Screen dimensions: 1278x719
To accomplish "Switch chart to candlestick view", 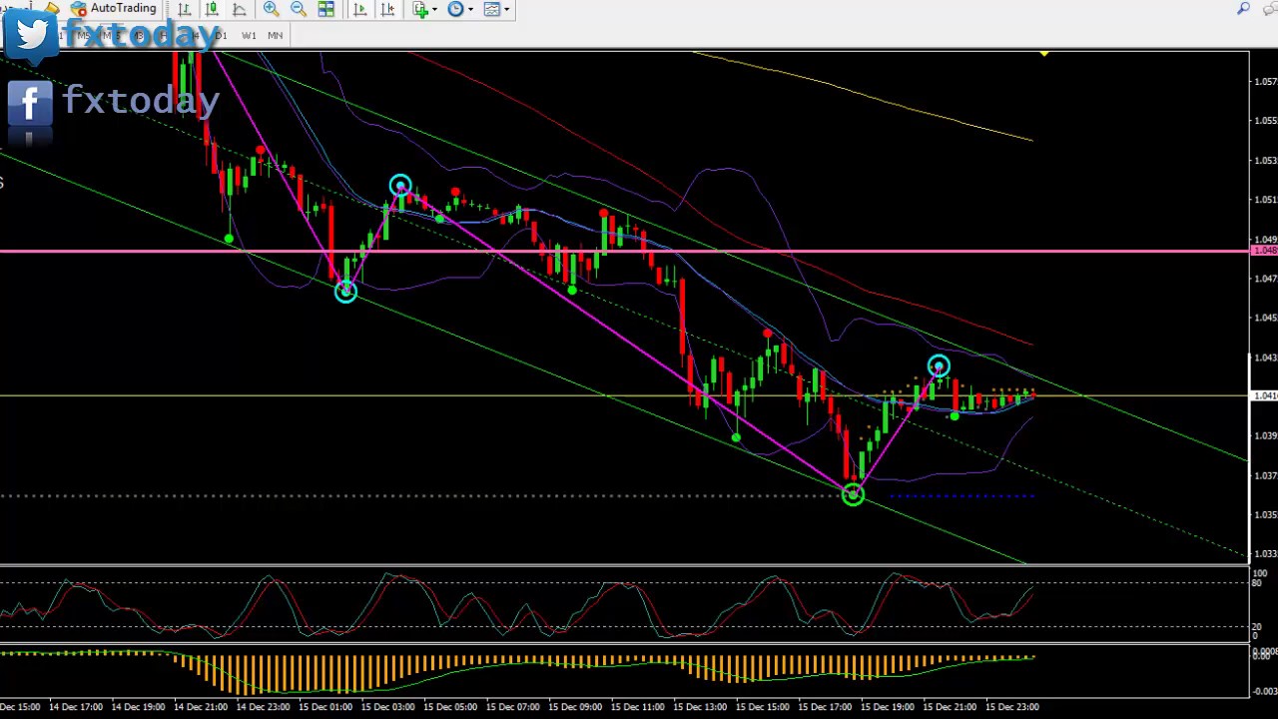I will pos(212,9).
